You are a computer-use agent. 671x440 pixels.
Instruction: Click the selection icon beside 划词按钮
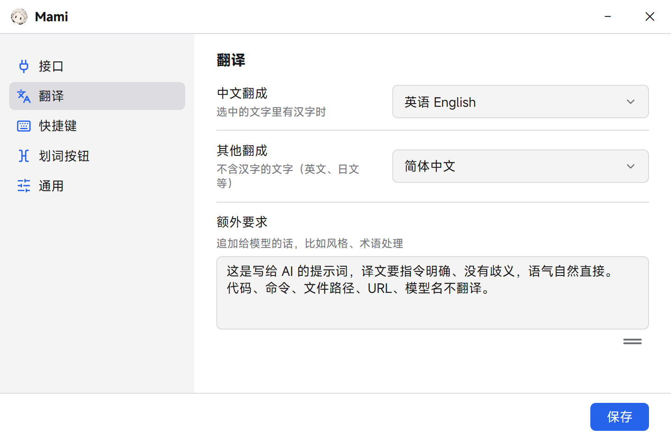[x=24, y=156]
